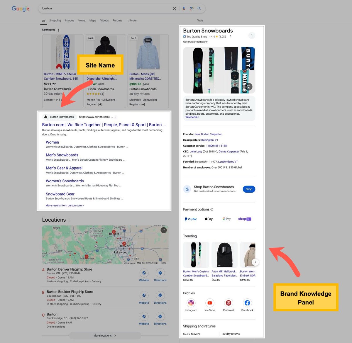Expand More locations list
The height and width of the screenshot is (343, 352).
pyautogui.click(x=105, y=335)
